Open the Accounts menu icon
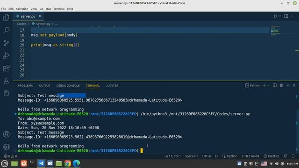 [6, 134]
